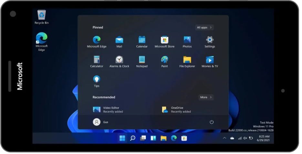
Task: Open Alarms & Clock
Action: [119, 61]
